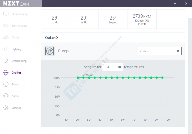Click the GPU 29° temperature tile
192x134 pixels.
[84, 19]
